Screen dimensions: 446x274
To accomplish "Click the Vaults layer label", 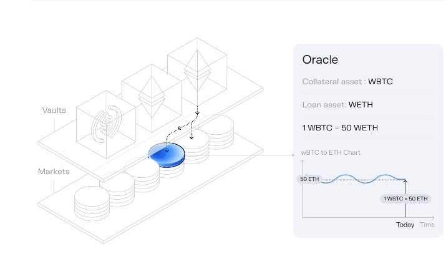I will 54,110.
